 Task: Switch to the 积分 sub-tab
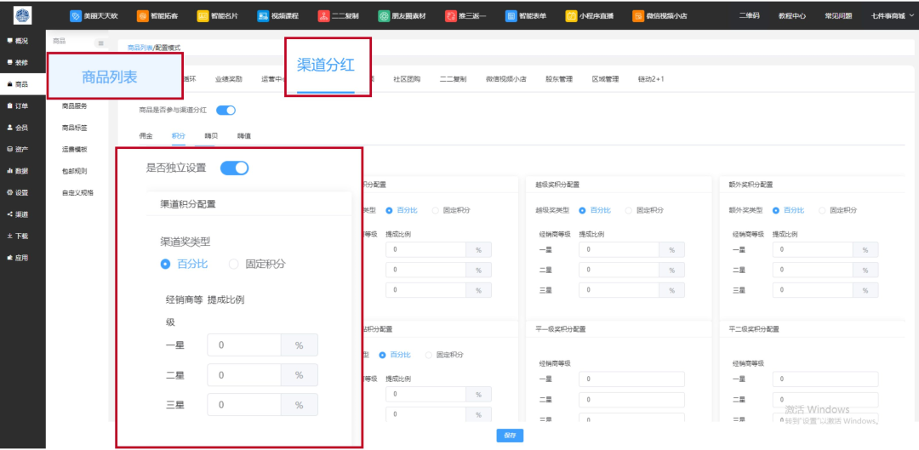pos(178,136)
